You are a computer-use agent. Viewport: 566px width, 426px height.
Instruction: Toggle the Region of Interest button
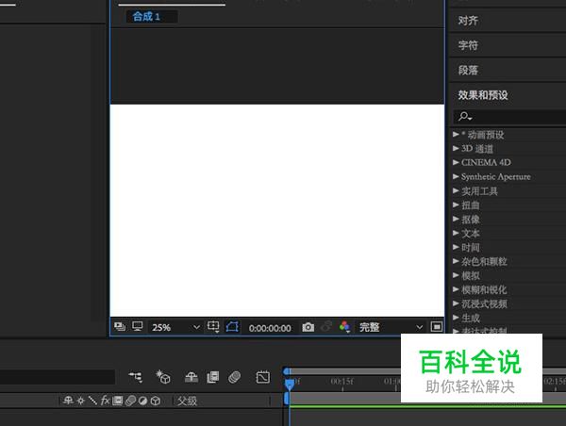point(437,327)
